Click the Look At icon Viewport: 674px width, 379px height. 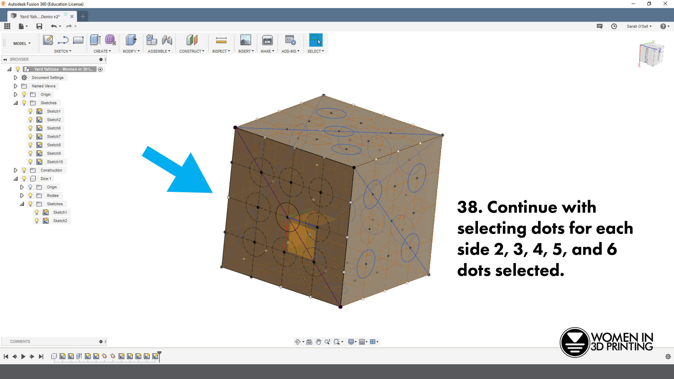pyautogui.click(x=309, y=342)
